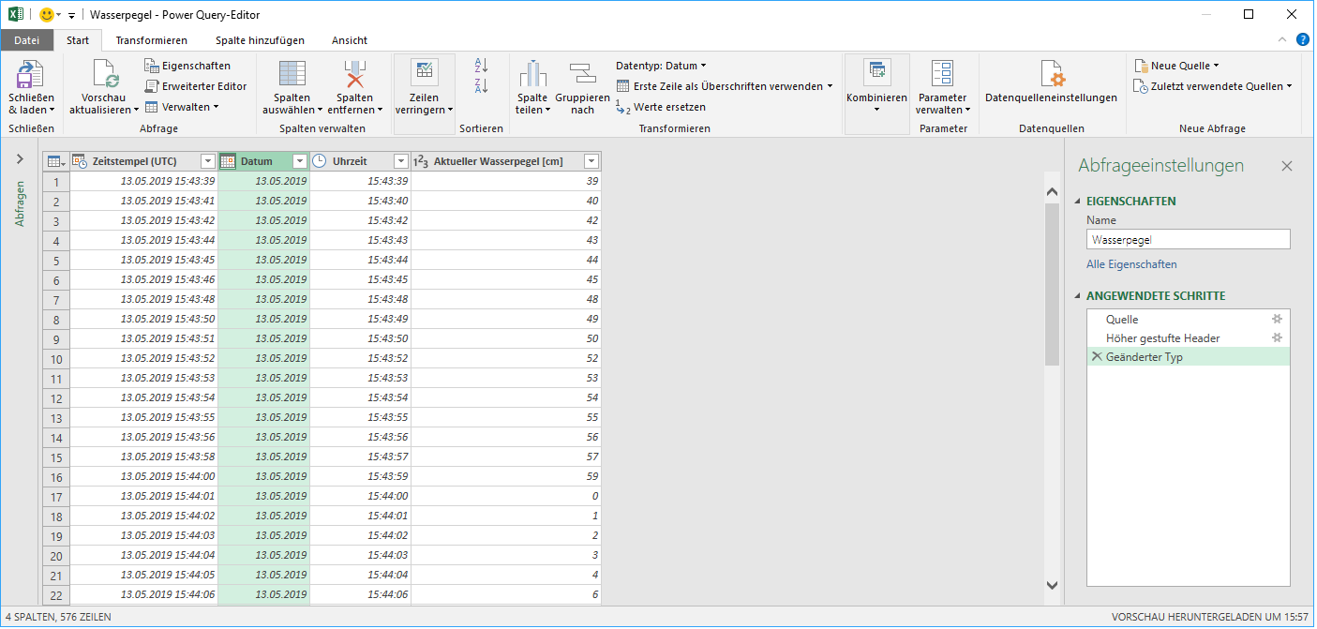
Task: Open the Spalte hinzufügen tab
Action: [260, 40]
